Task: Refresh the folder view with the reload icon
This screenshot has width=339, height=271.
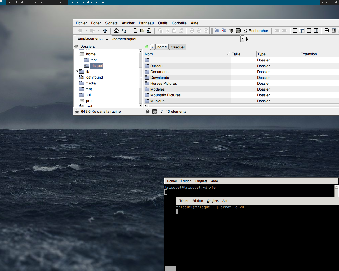Action: pyautogui.click(x=124, y=31)
